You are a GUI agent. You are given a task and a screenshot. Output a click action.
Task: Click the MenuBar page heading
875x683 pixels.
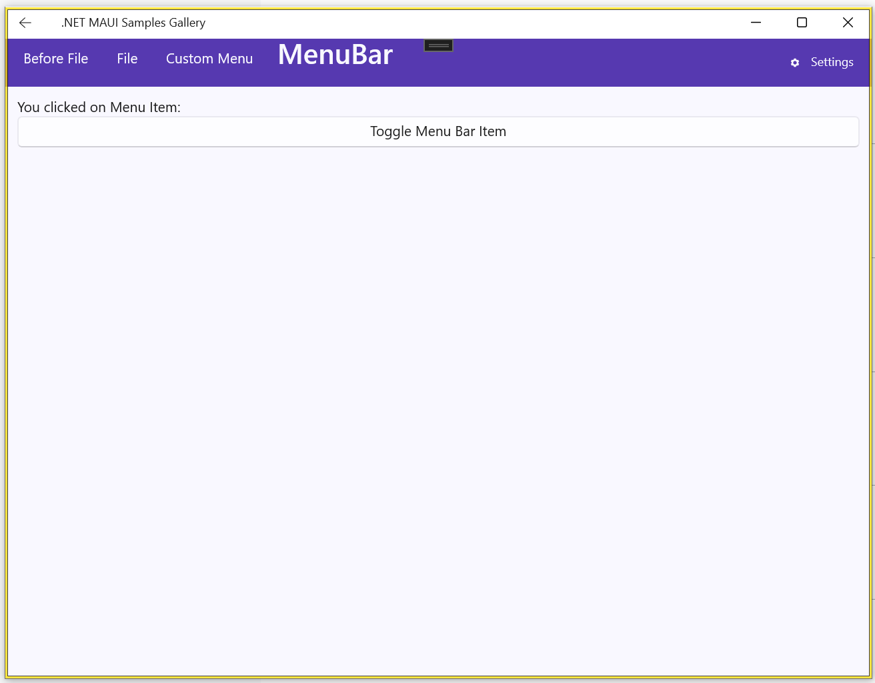click(x=335, y=55)
